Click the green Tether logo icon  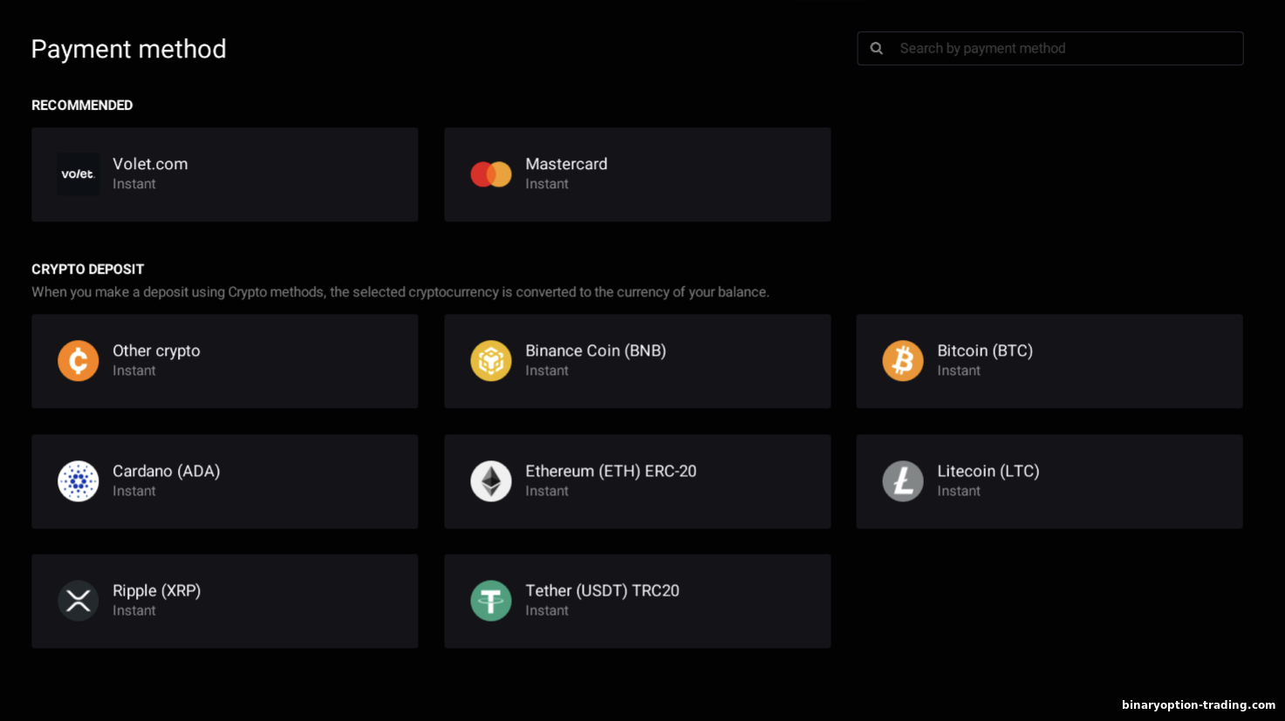coord(491,601)
